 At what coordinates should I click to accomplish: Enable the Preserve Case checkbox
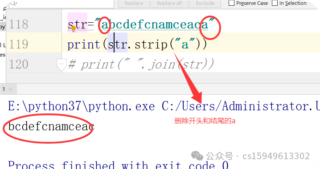[231, 3]
